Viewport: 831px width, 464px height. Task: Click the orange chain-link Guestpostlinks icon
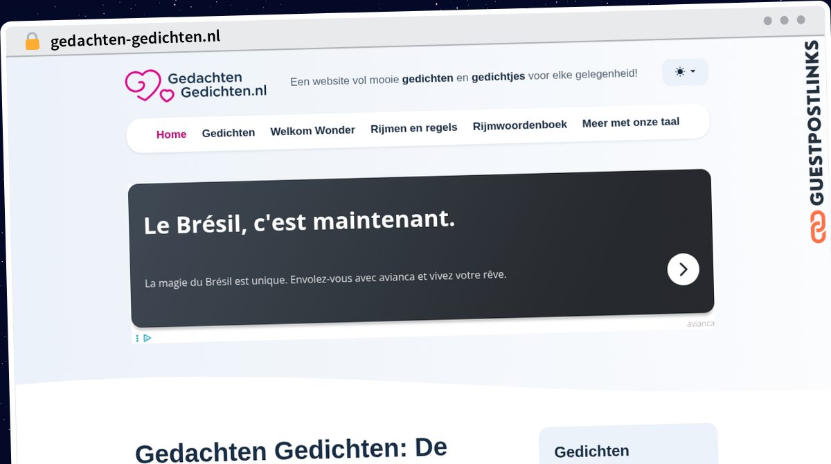(817, 227)
